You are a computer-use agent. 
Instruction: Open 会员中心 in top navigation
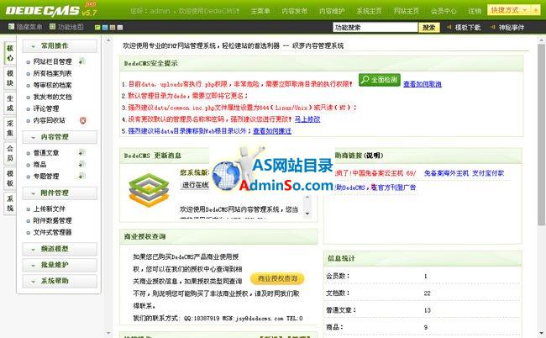(444, 11)
